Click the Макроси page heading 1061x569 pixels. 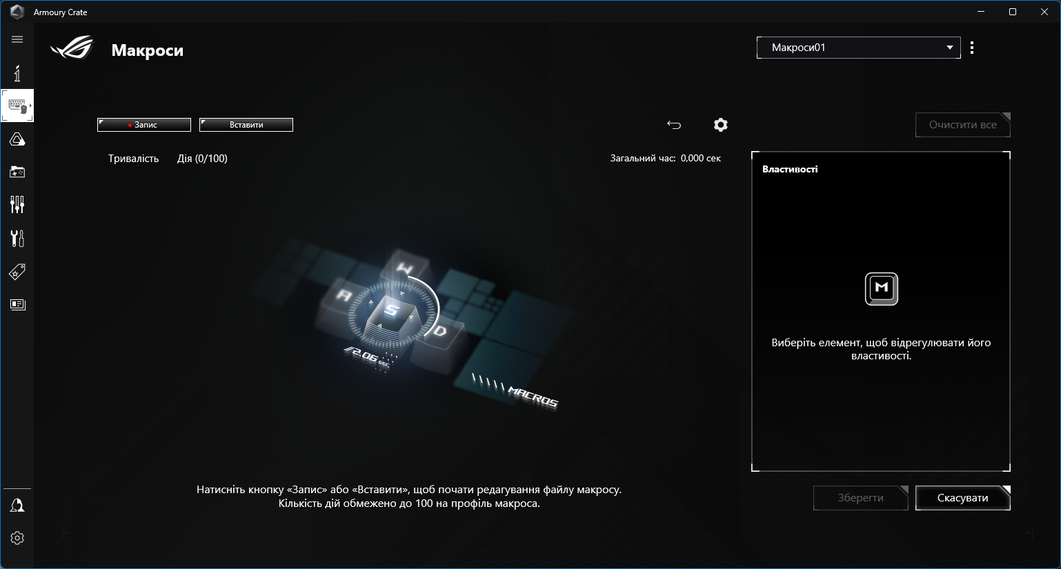pyautogui.click(x=148, y=50)
